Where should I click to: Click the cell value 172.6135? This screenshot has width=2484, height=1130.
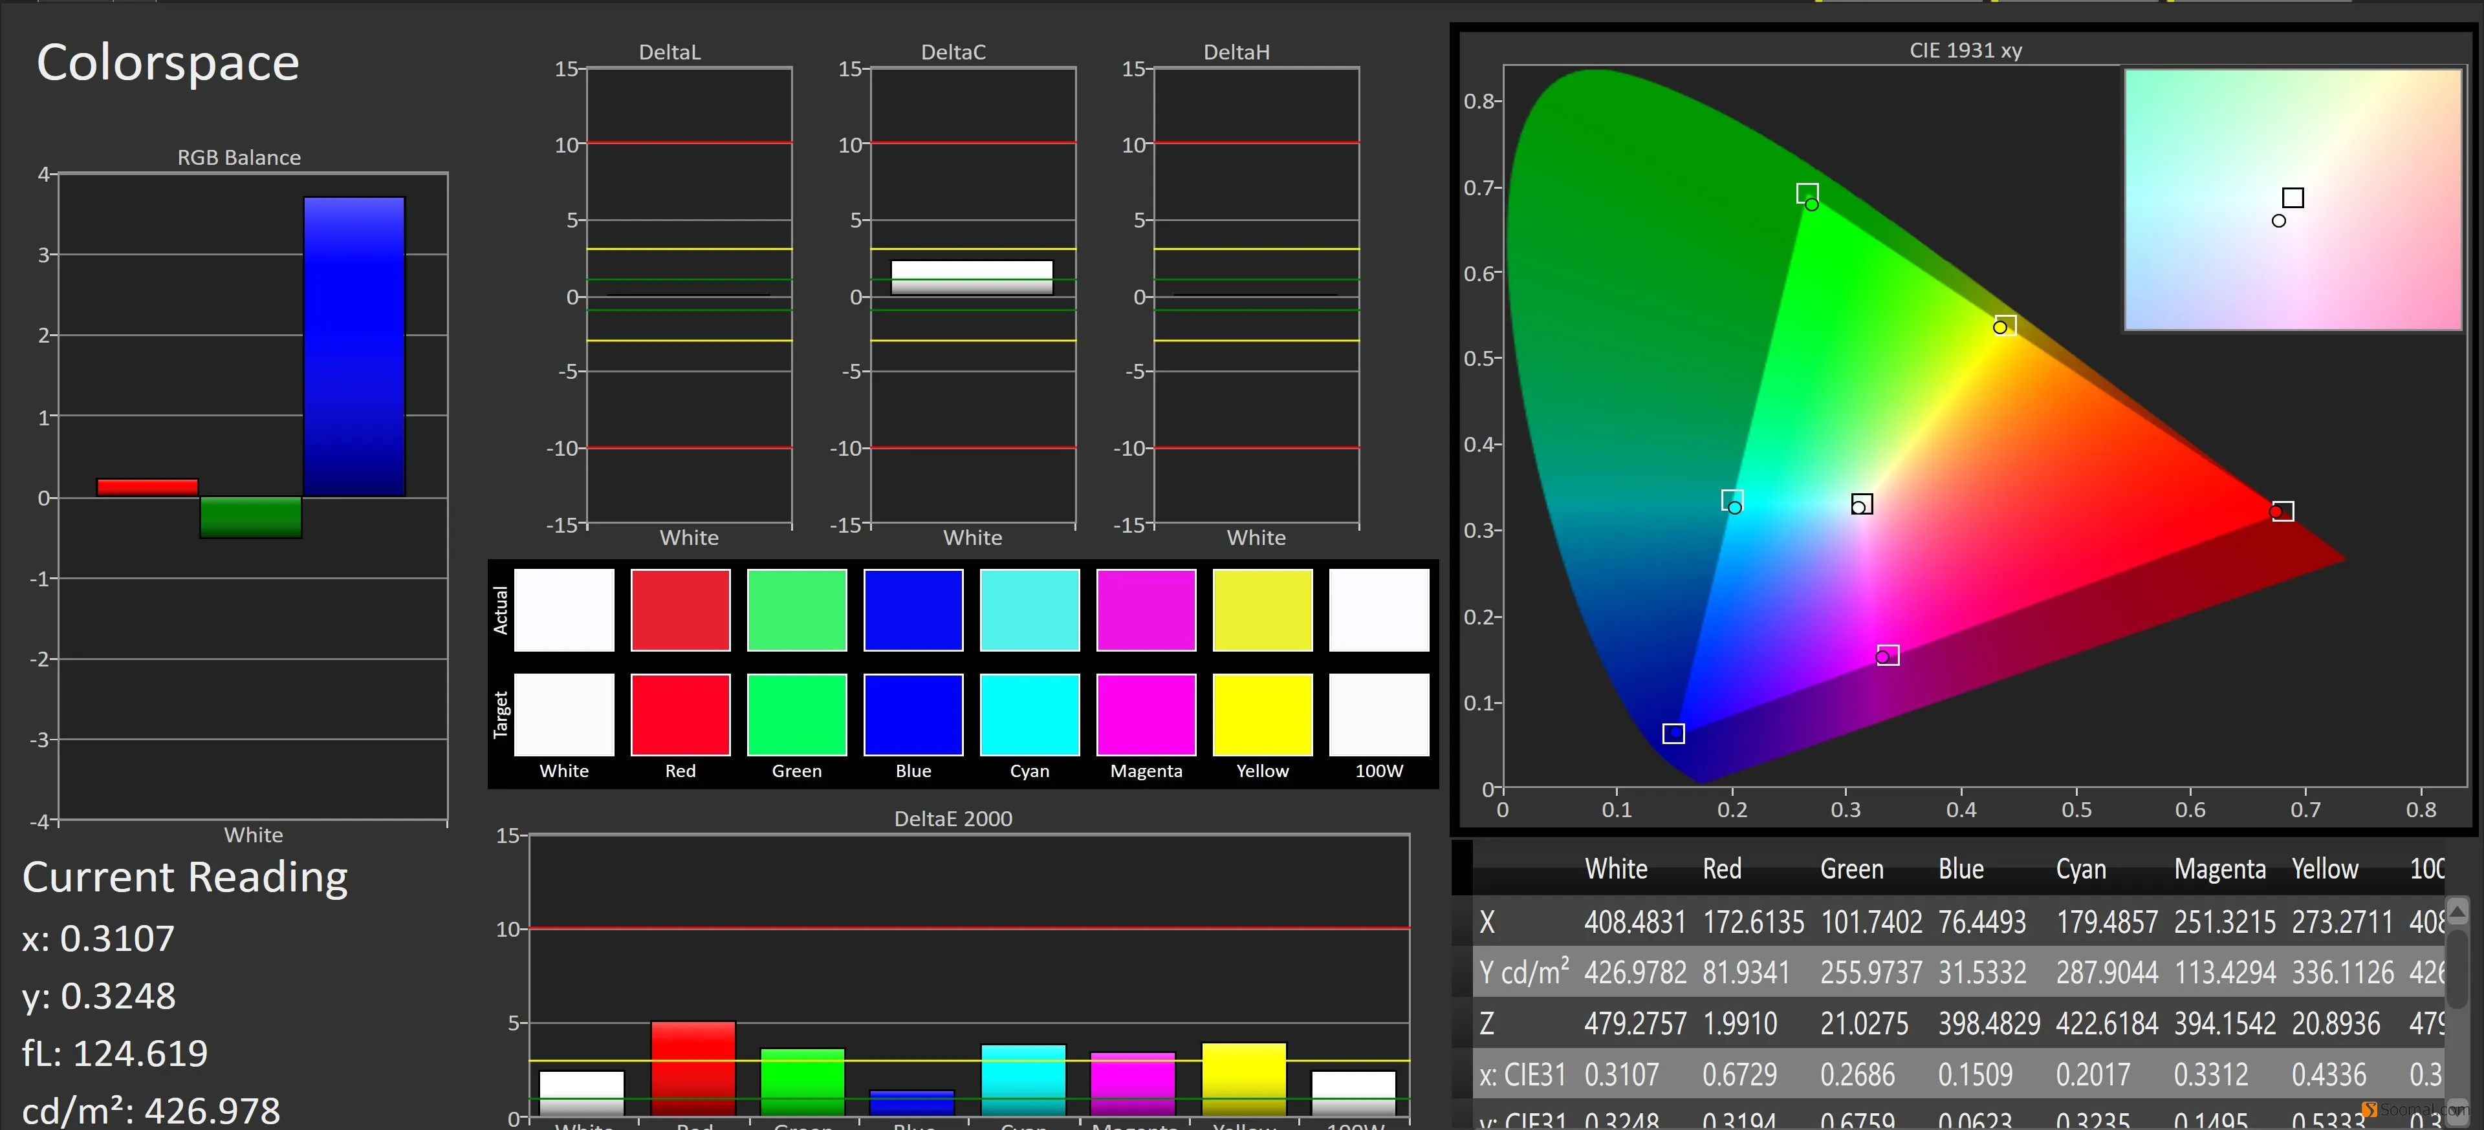tap(1753, 922)
